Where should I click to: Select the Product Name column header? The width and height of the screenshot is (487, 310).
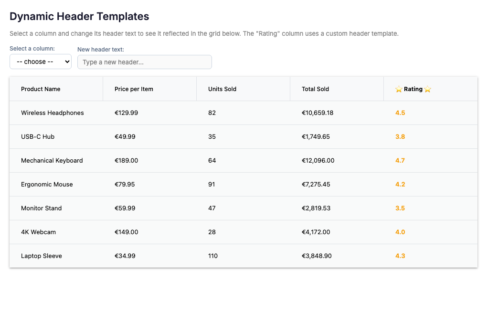41,89
